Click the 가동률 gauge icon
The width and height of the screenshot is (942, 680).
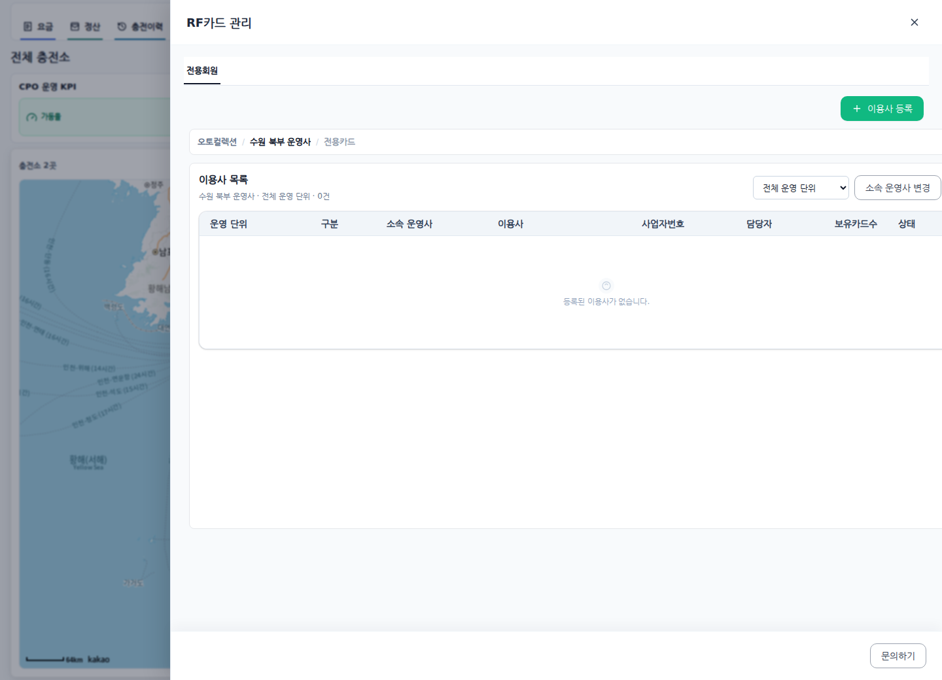point(31,117)
